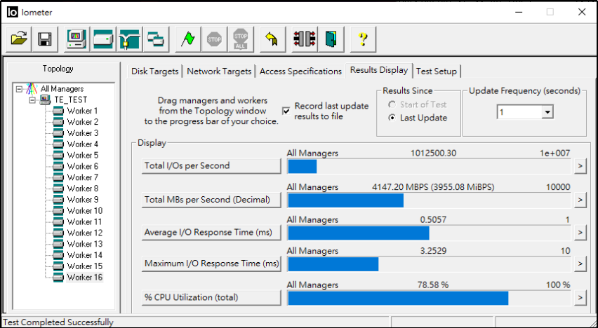598x328 pixels.
Task: Click the Total MBs per Second progress bar
Action: pos(429,200)
